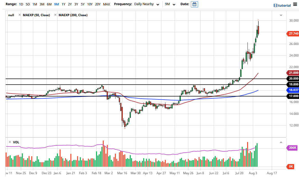The image size is (299, 177).
Task: Choose the MAX range option
Action: (x=106, y=4)
